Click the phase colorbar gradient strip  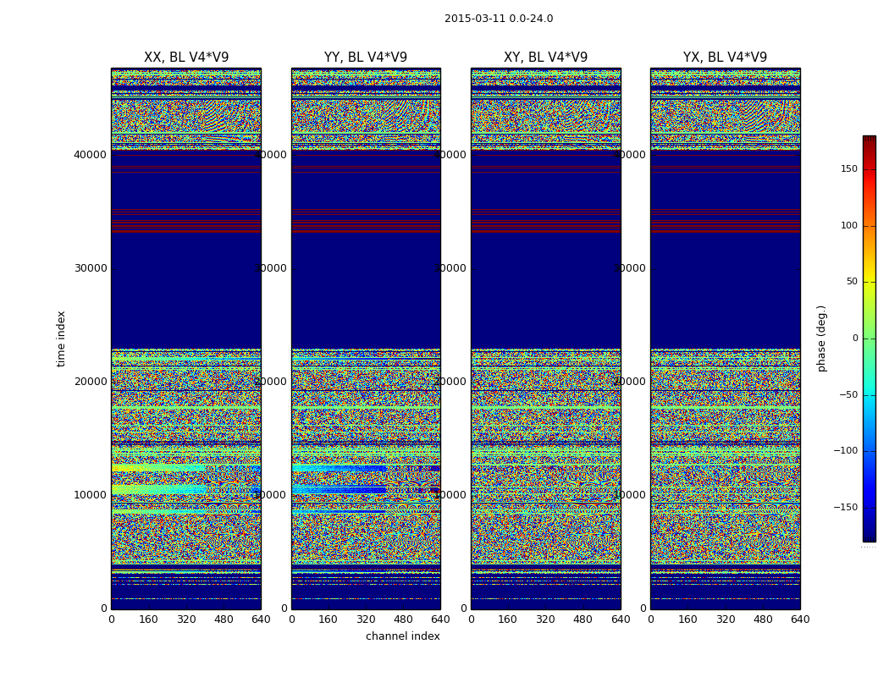[x=870, y=338]
